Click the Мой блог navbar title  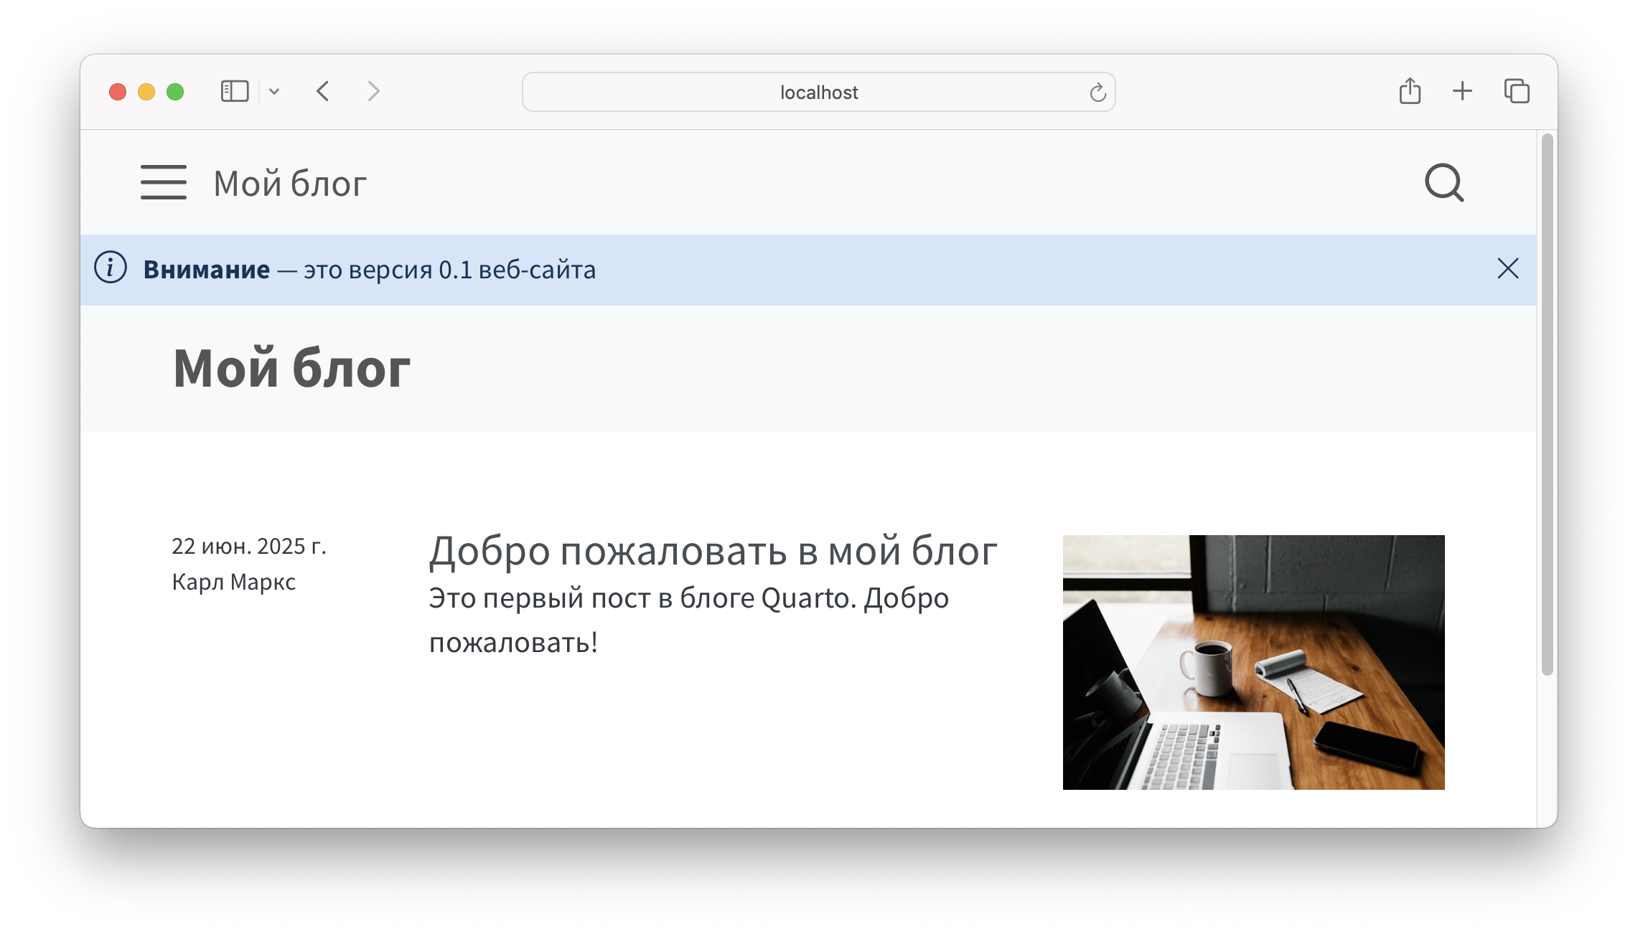click(x=290, y=184)
